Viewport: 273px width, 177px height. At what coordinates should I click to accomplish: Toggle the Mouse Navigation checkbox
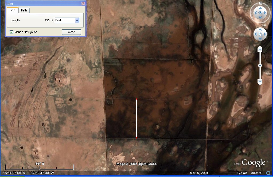tap(11, 32)
